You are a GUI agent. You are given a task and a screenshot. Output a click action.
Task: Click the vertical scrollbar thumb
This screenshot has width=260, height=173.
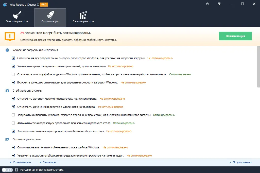coord(258,67)
